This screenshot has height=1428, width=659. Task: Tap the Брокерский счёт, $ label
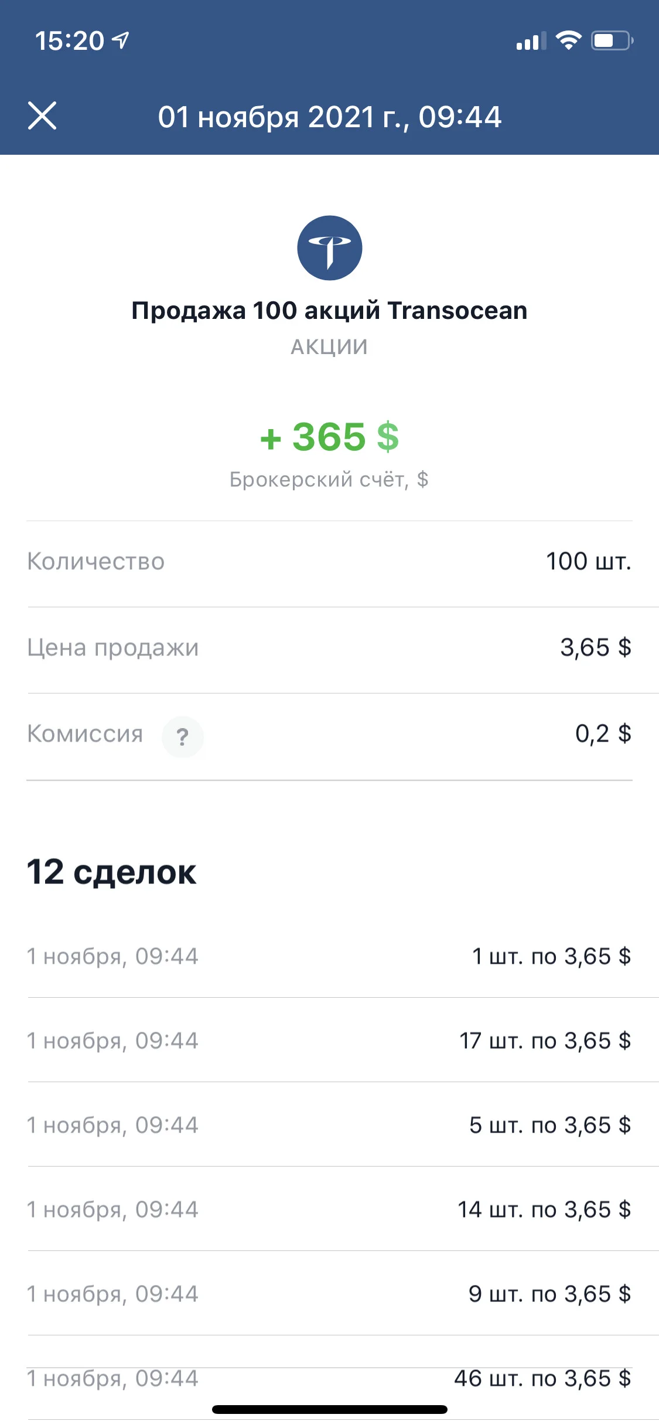click(329, 480)
